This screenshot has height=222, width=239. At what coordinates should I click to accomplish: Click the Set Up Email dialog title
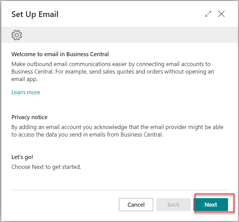[x=35, y=14]
